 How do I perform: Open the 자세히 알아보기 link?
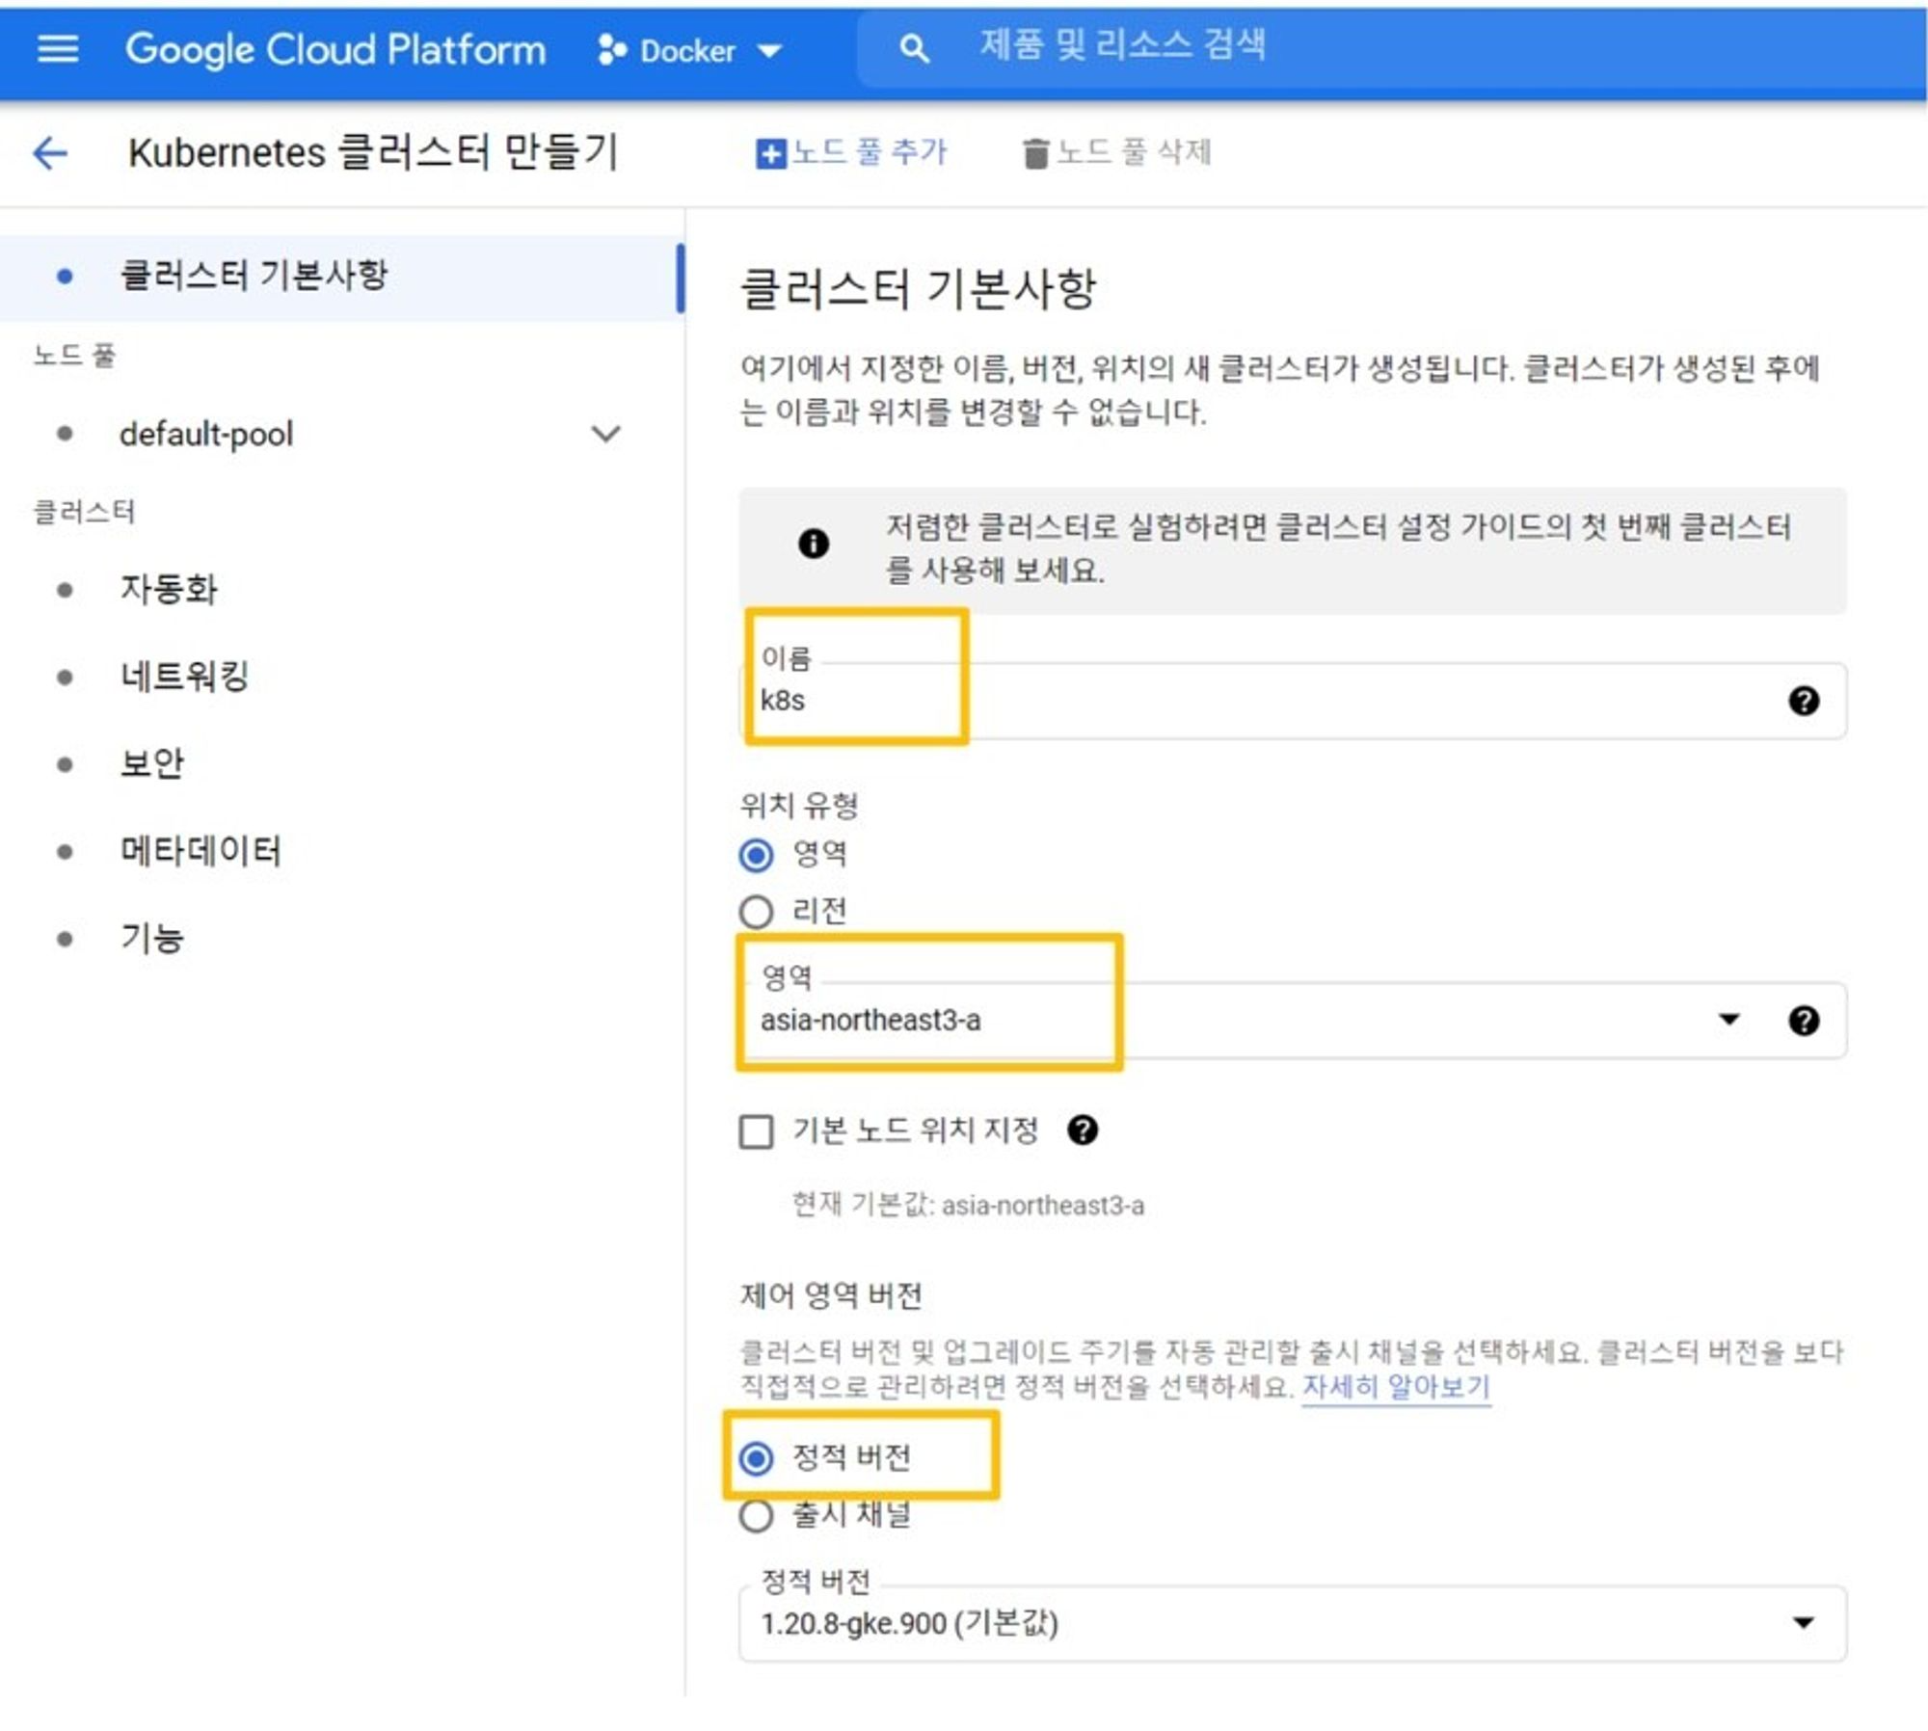[x=1395, y=1387]
